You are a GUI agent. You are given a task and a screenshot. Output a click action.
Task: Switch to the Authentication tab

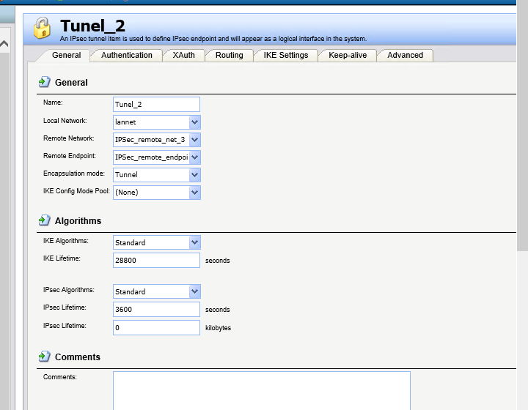coord(127,55)
